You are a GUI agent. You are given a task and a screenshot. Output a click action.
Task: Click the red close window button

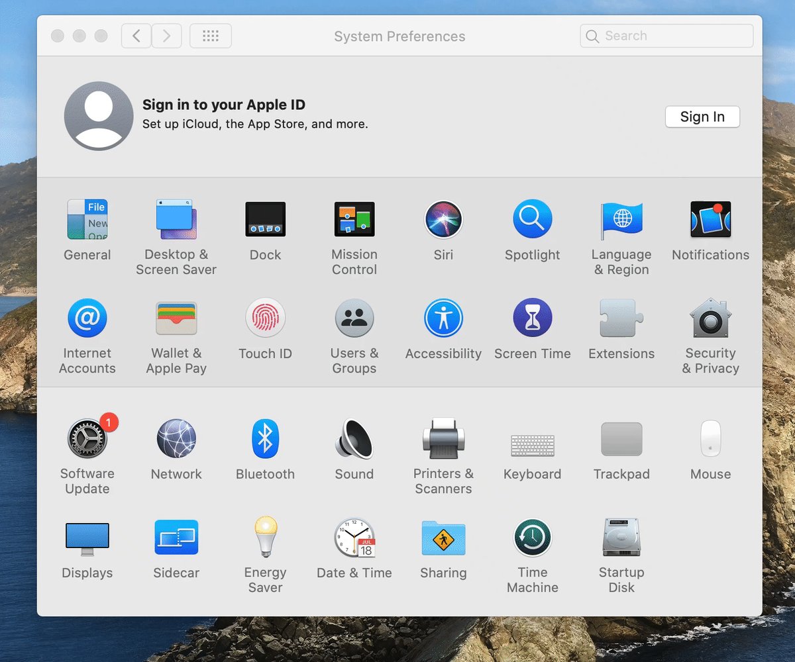58,36
